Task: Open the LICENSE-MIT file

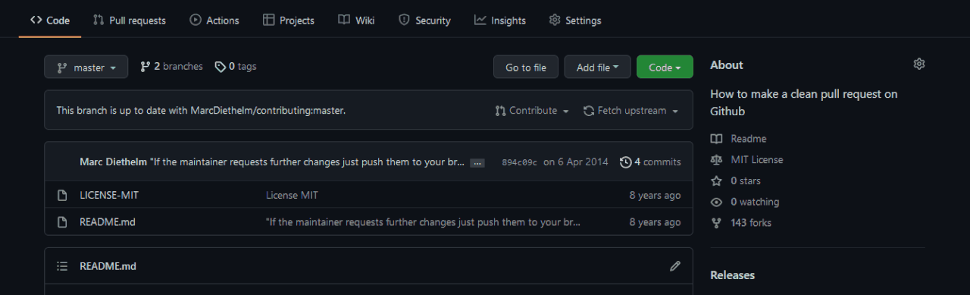Action: point(109,195)
